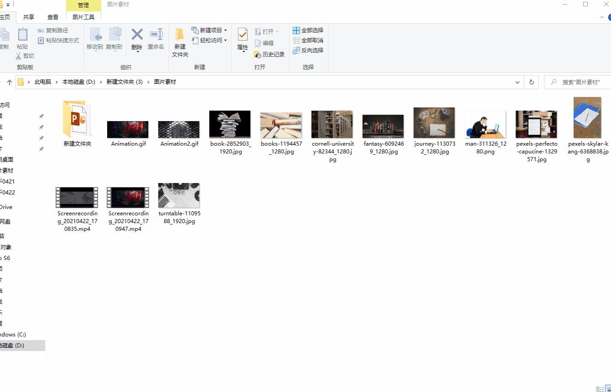Select Screenrecording_20210422_170835.mp4 video

[77, 197]
